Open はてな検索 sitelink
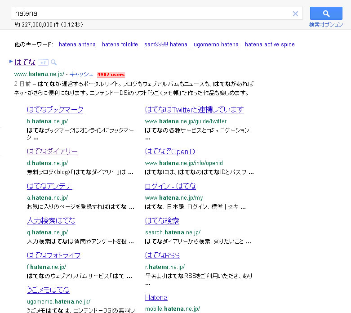The image size is (351, 313). (x=162, y=221)
